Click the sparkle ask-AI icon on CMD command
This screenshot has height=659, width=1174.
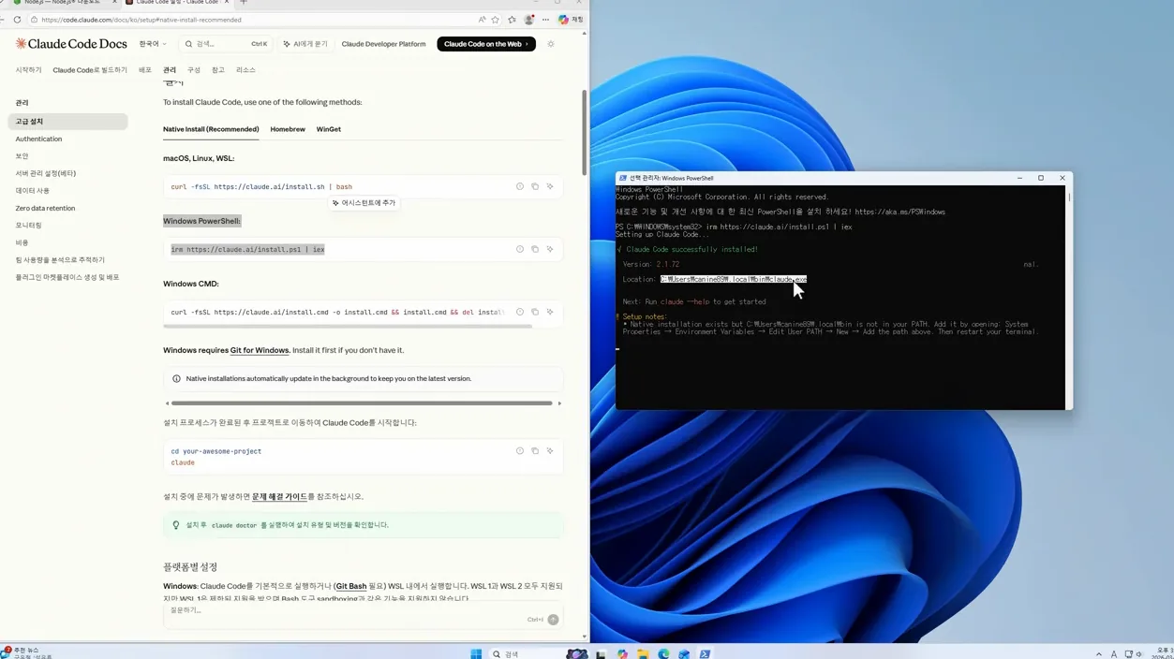550,312
